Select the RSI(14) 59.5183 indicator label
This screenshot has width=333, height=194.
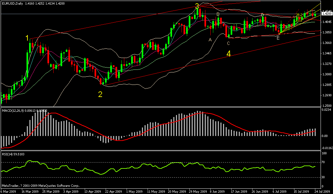13,154
